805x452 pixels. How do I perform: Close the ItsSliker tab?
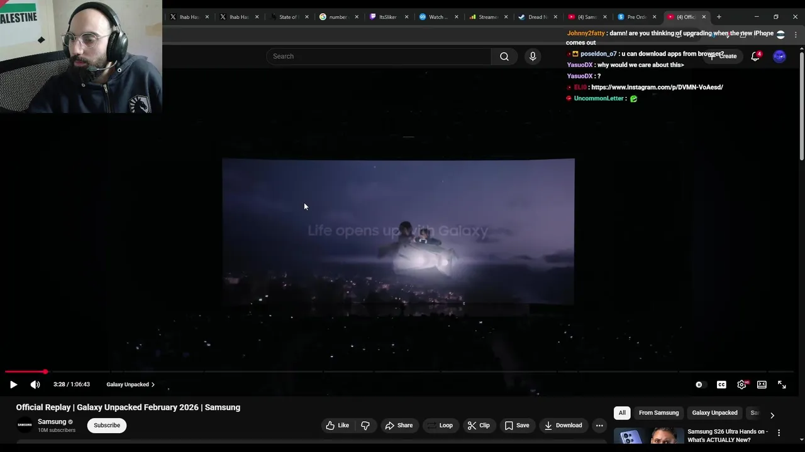pos(406,17)
